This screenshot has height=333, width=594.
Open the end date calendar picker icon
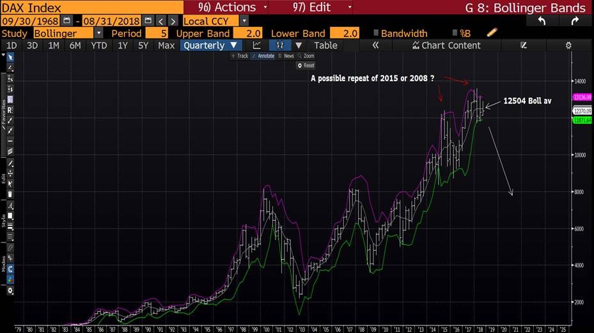tap(148, 21)
